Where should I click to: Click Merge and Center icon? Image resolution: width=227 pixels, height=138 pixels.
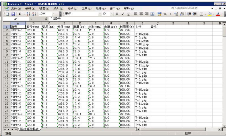[x=152, y=14]
